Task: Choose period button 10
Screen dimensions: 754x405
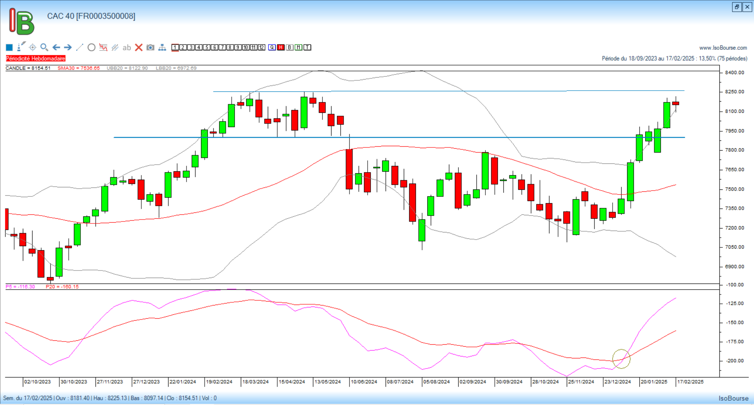Action: [246, 47]
